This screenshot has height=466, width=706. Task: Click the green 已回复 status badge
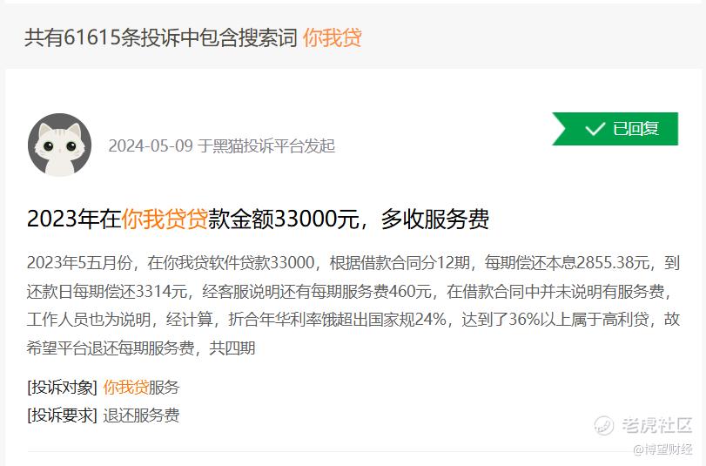(615, 129)
